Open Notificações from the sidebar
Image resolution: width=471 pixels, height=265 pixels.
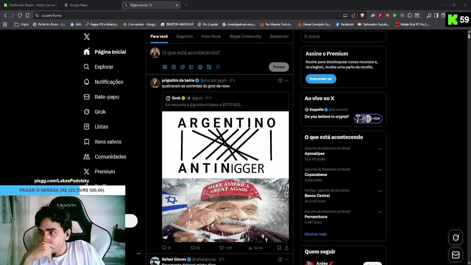(x=103, y=82)
